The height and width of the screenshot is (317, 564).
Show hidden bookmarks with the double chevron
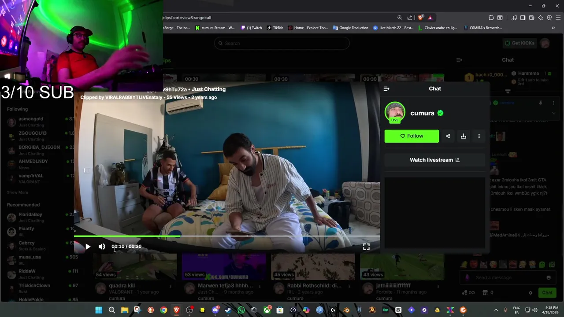[x=553, y=28]
